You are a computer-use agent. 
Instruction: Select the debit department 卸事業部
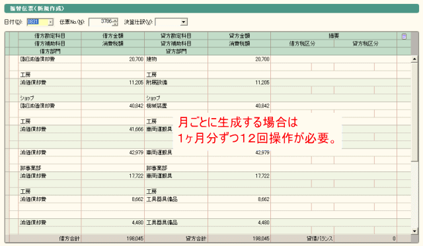50,168
